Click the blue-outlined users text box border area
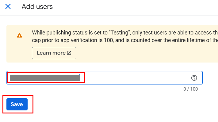This screenshot has width=218, height=122. [105, 77]
